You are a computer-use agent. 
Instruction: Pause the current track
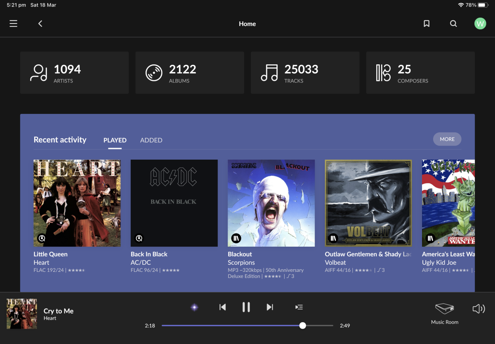(246, 307)
